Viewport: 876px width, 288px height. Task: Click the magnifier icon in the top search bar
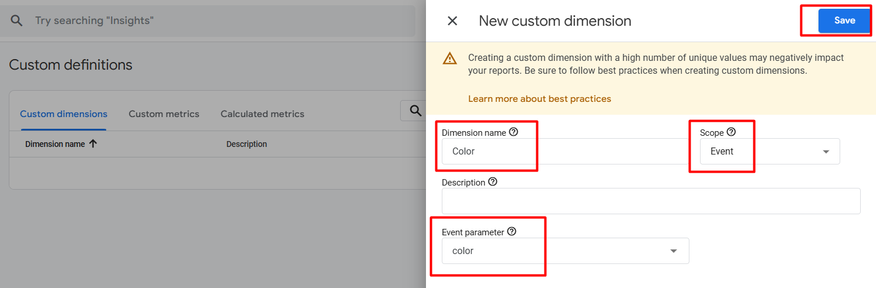[17, 21]
